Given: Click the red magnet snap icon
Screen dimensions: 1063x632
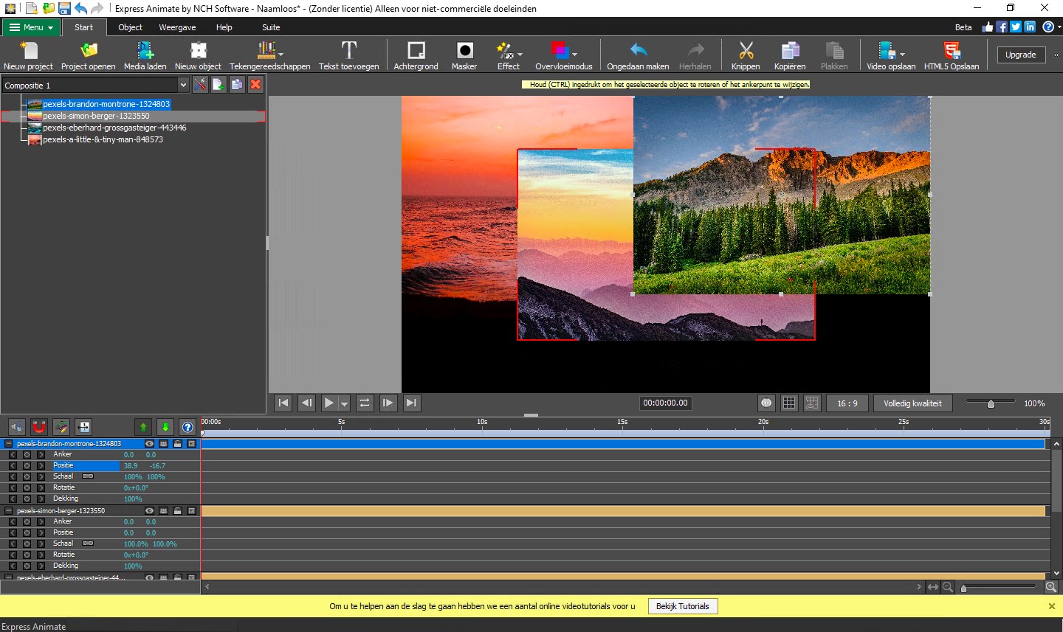Looking at the screenshot, I should 39,427.
